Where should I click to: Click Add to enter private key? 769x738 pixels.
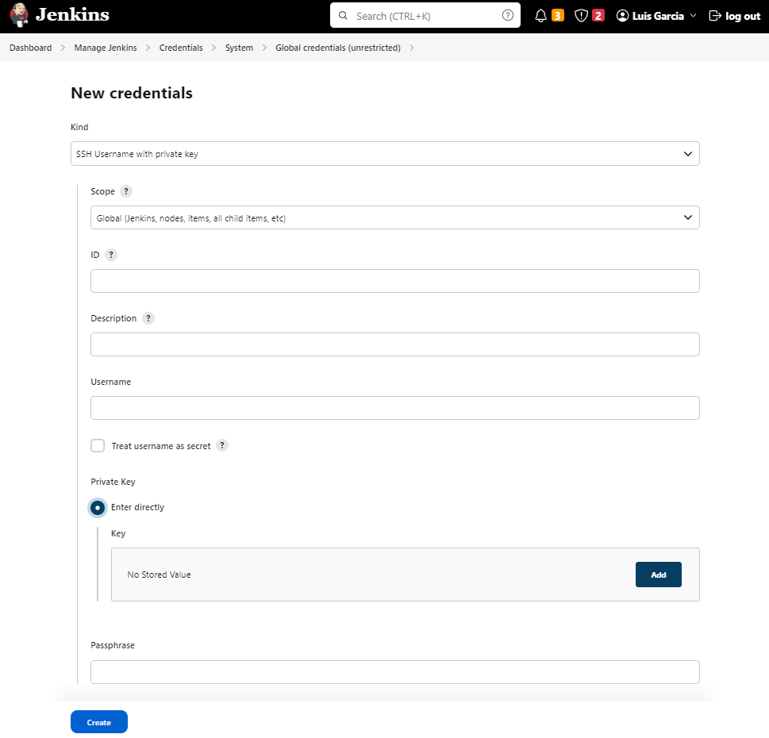[658, 575]
